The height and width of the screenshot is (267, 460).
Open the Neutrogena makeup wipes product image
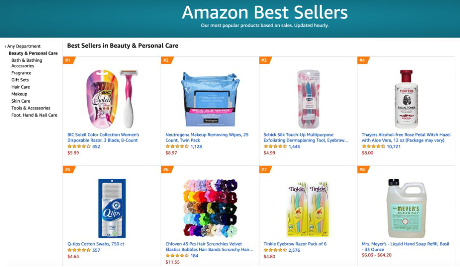coord(210,99)
